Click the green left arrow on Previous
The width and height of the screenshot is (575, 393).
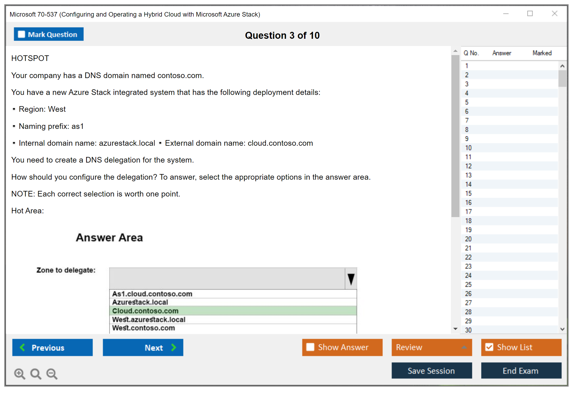click(22, 347)
